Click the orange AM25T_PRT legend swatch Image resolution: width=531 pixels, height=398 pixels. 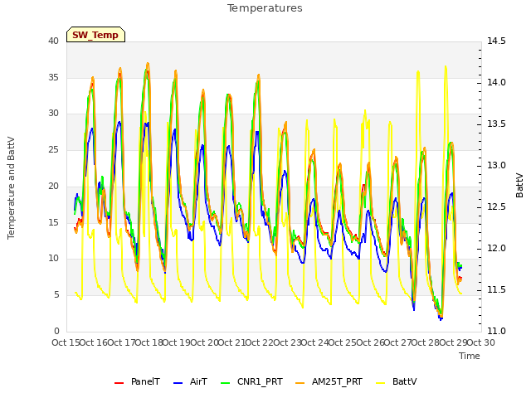300,383
